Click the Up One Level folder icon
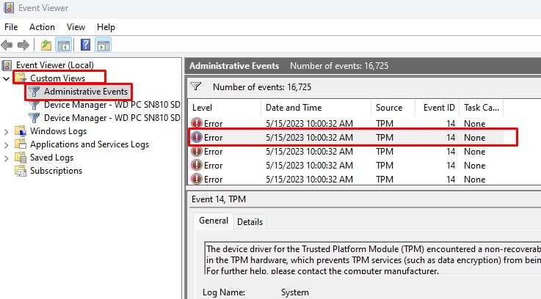The height and width of the screenshot is (299, 541). click(46, 45)
